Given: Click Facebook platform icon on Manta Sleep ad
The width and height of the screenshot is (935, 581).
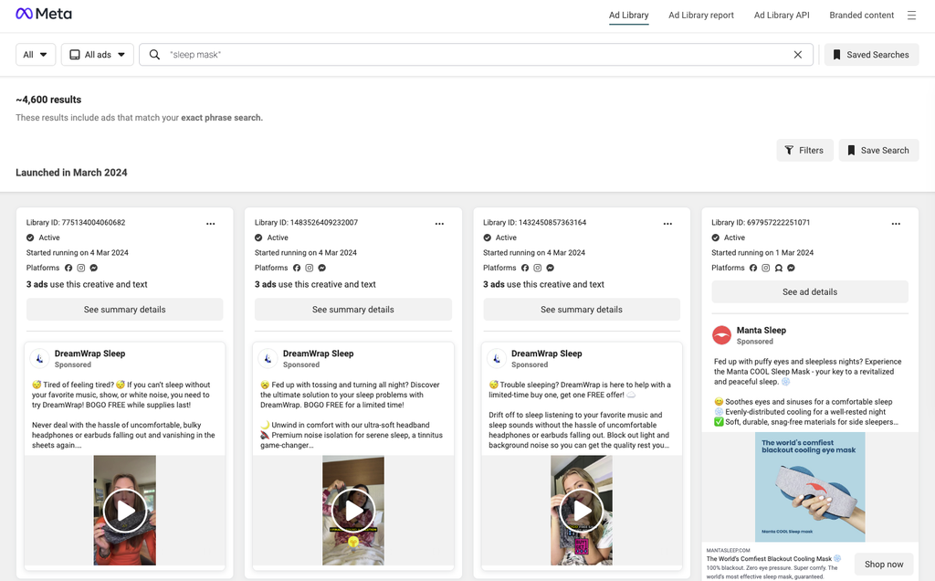Looking at the screenshot, I should point(753,268).
